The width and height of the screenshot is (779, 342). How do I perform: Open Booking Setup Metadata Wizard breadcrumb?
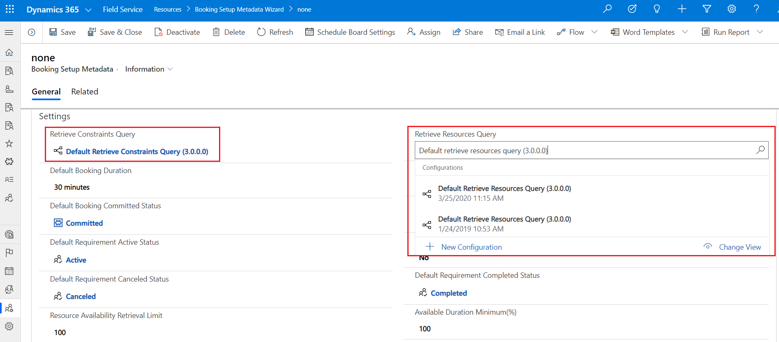tap(239, 10)
